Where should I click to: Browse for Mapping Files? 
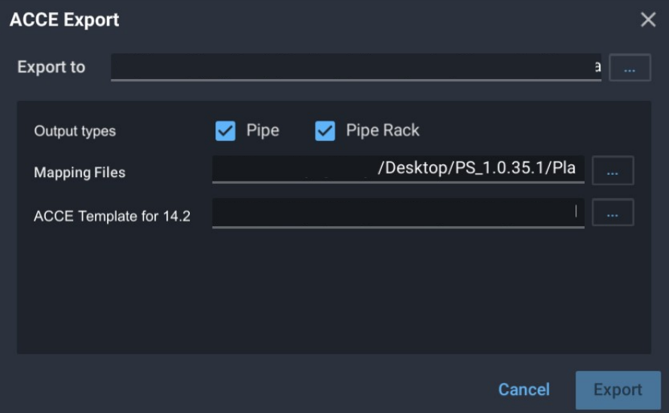612,170
